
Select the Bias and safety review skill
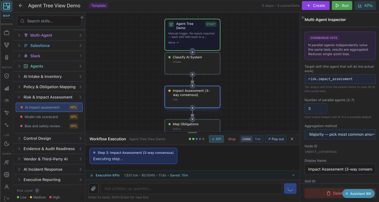point(49,126)
